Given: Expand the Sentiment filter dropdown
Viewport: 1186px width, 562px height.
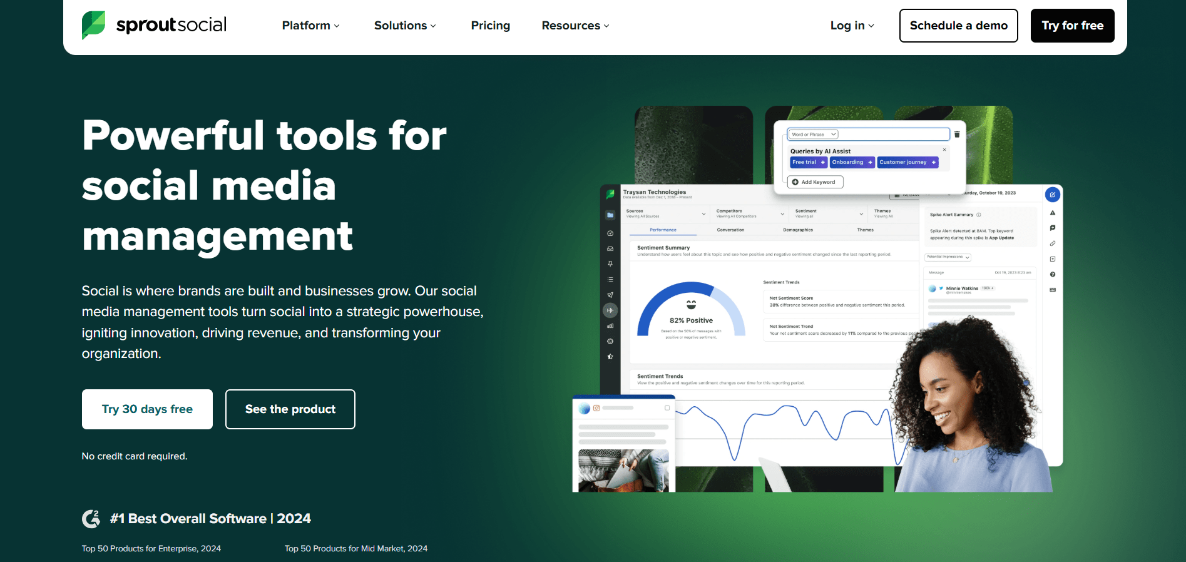Looking at the screenshot, I should 829,213.
